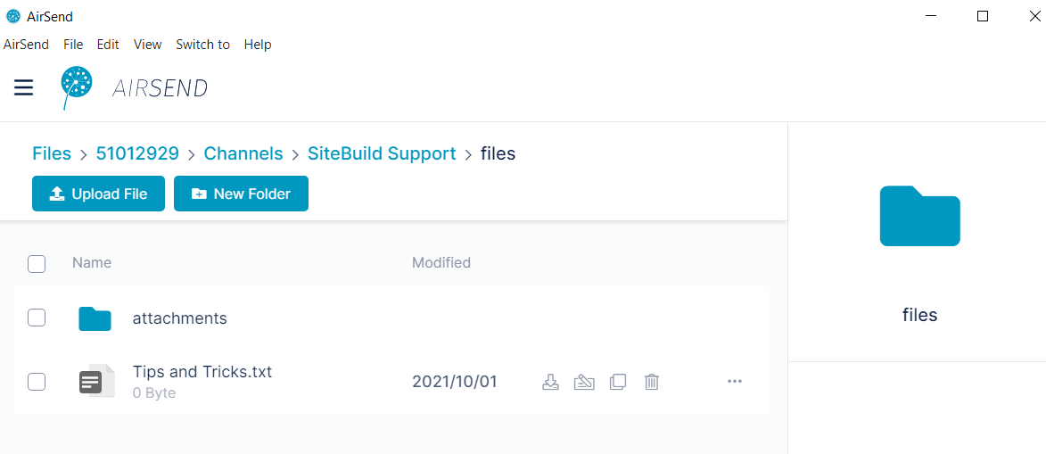1046x454 pixels.
Task: Create a folder with New Folder button
Action: [241, 194]
